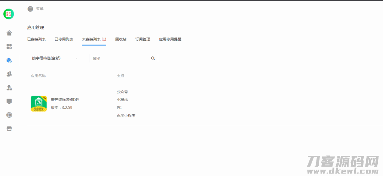This screenshot has width=383, height=176.
Task: Select the blue cube app management icon
Action: [x=9, y=60]
